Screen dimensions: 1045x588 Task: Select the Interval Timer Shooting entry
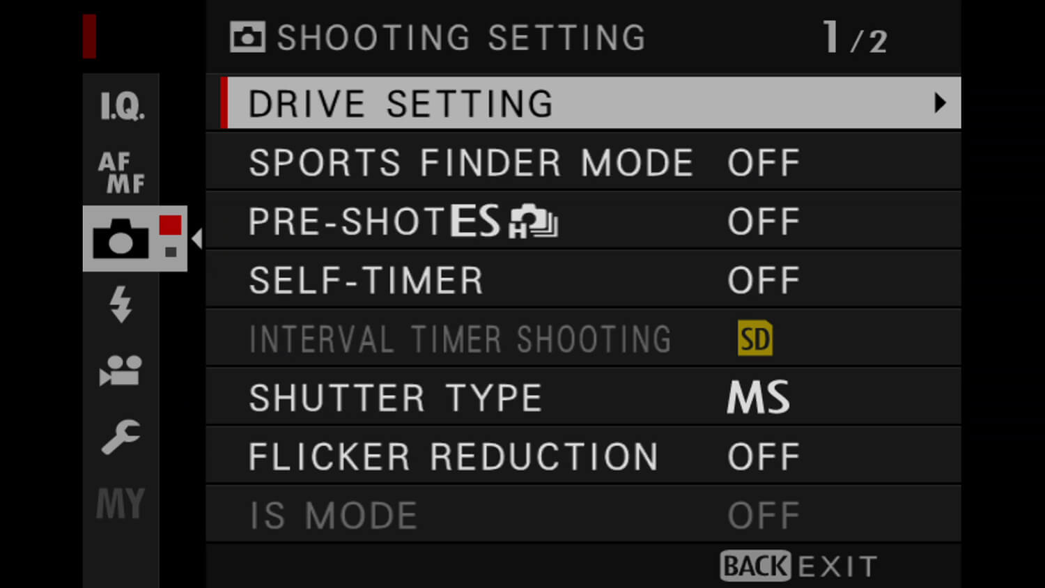point(460,339)
